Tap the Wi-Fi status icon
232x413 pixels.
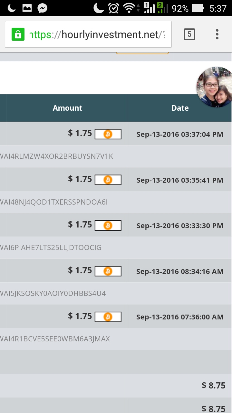tap(130, 8)
